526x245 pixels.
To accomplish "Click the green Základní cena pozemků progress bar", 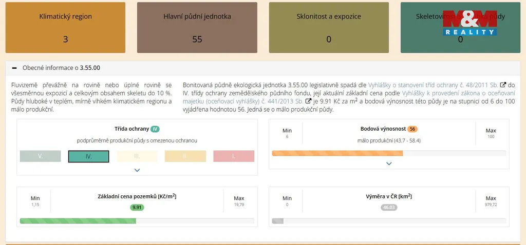I will (x=78, y=221).
